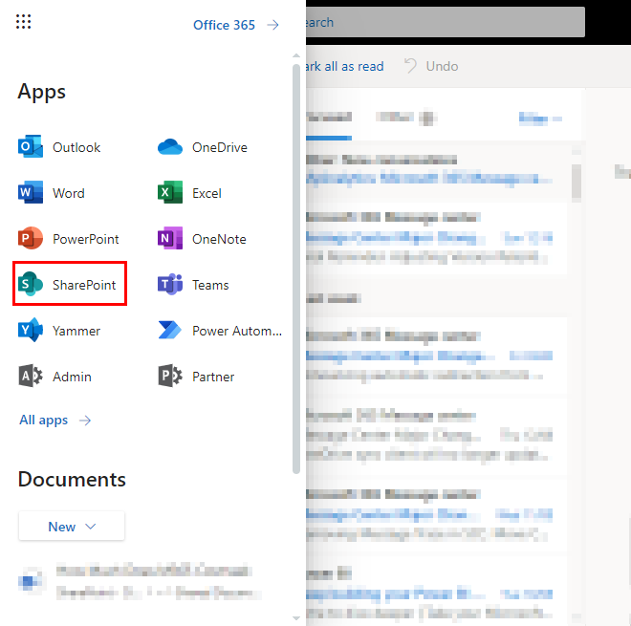Open the blurred recent document entry
631x626 pixels.
point(140,581)
